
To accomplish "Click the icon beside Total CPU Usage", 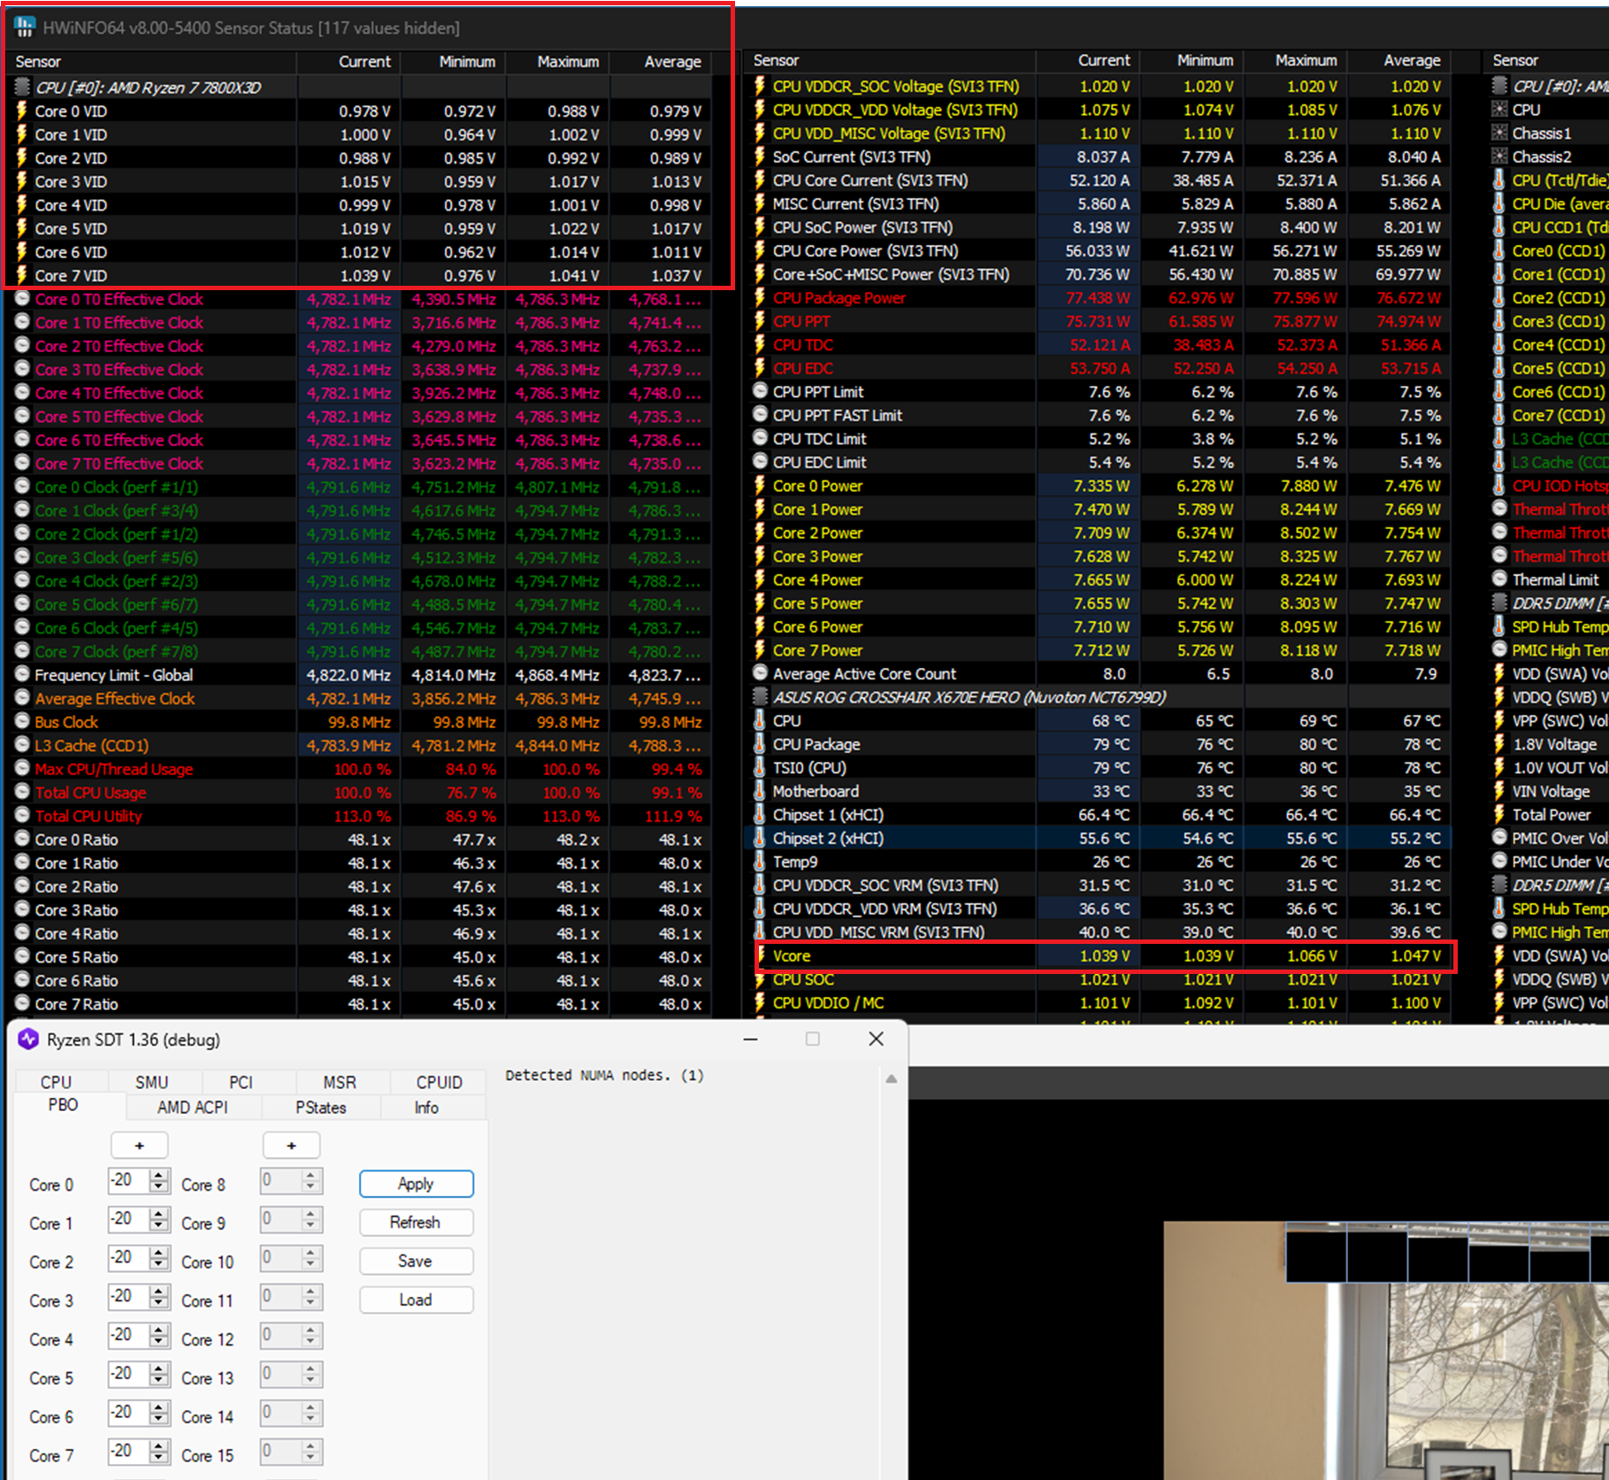I will (x=22, y=792).
